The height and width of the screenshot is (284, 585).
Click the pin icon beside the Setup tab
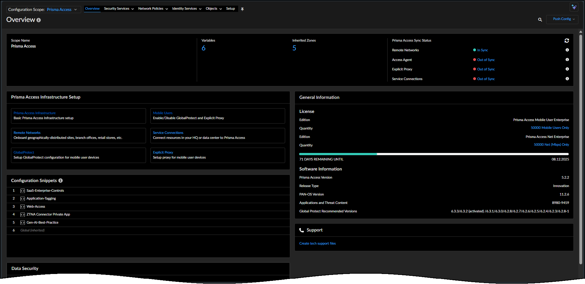pyautogui.click(x=242, y=9)
